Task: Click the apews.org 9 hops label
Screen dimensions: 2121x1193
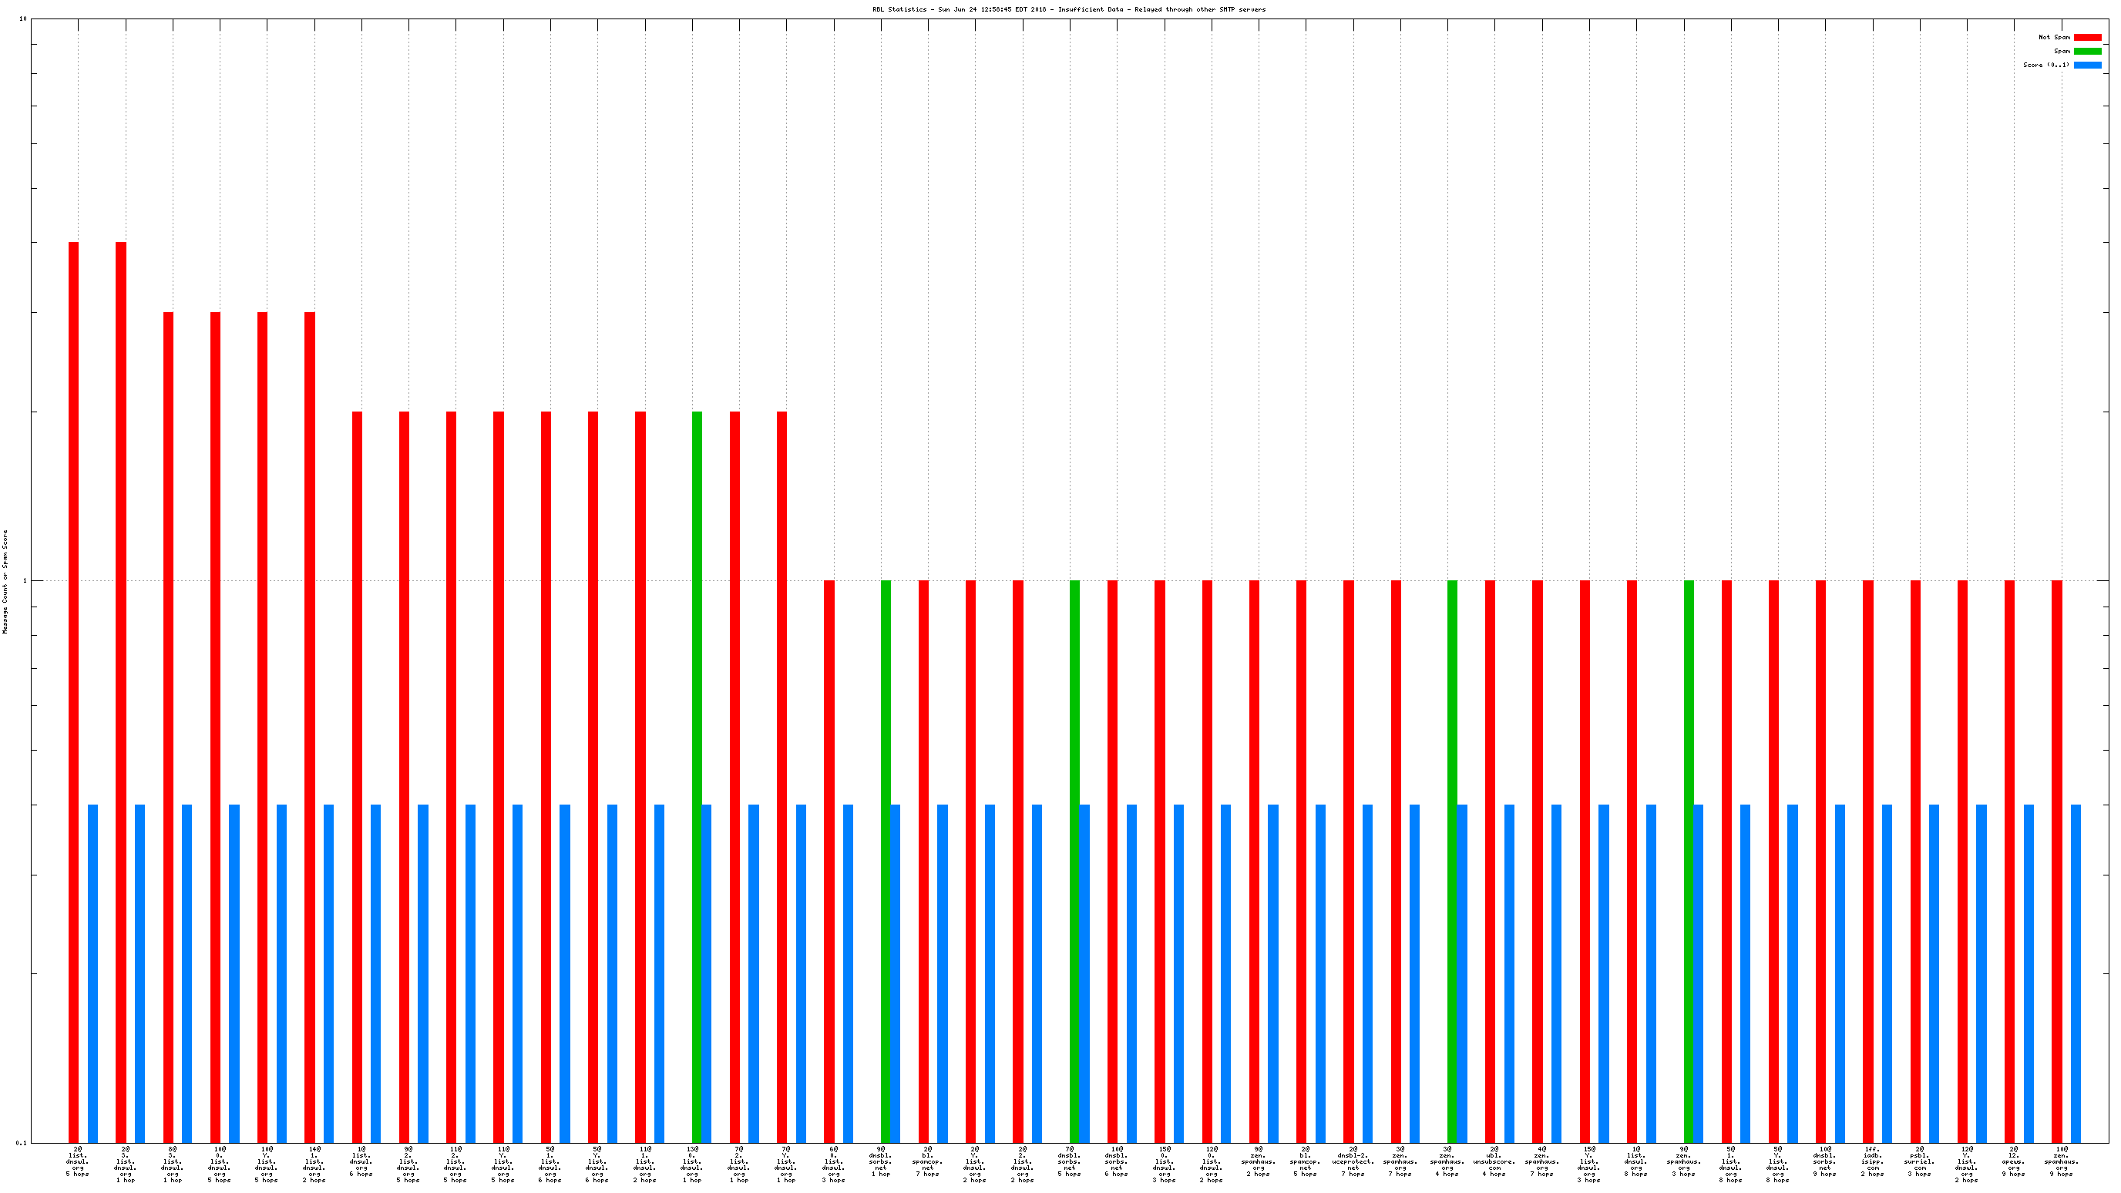Action: click(x=2014, y=1161)
